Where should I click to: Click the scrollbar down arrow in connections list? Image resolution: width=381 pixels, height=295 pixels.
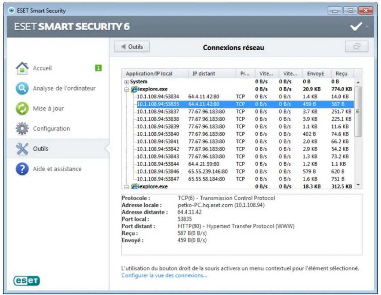pos(358,185)
